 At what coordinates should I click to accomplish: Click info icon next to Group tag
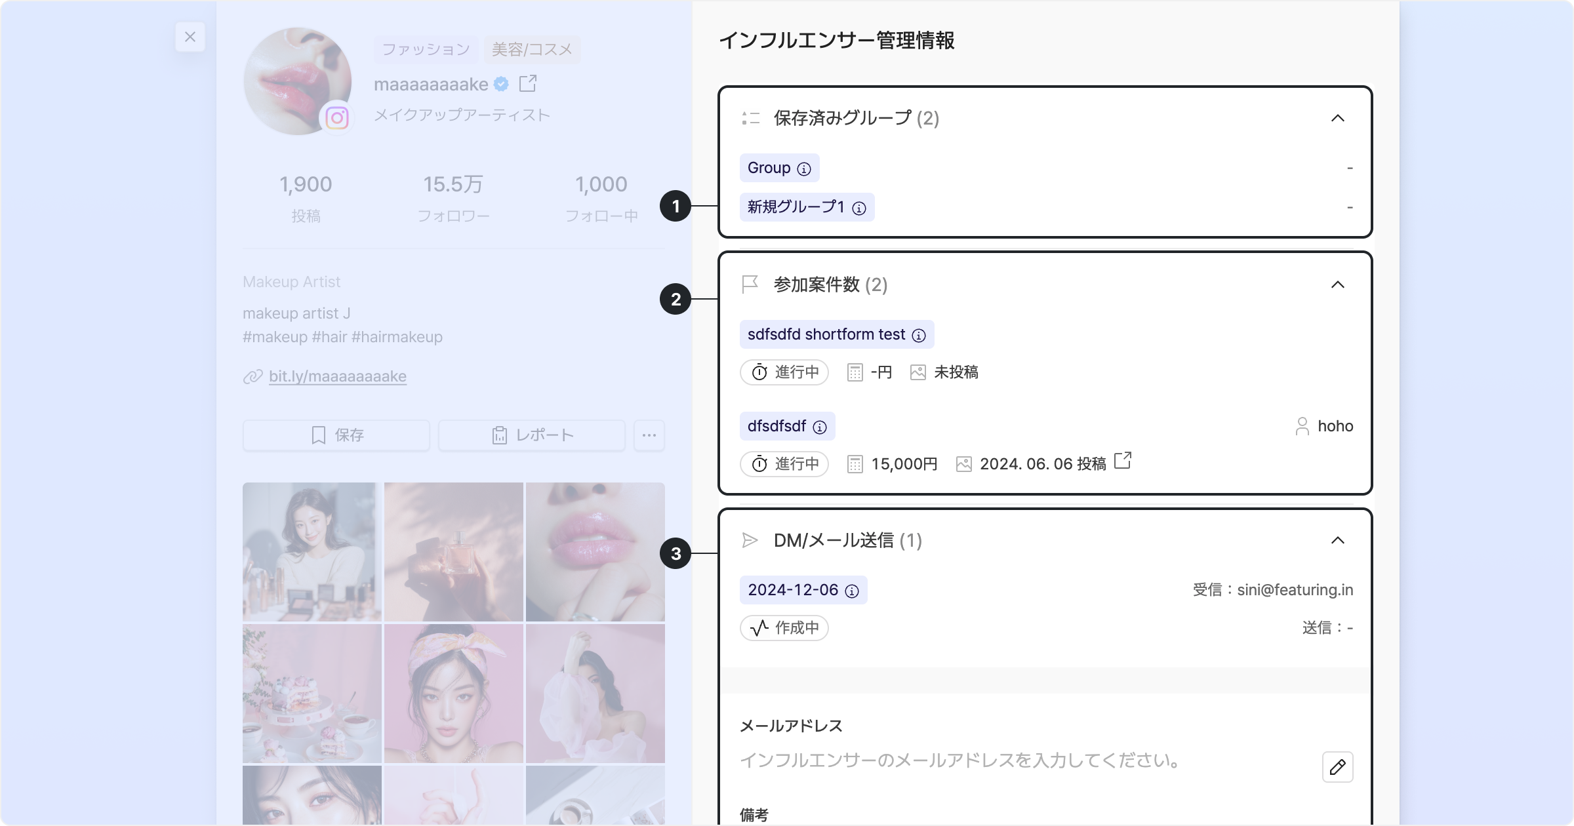804,169
